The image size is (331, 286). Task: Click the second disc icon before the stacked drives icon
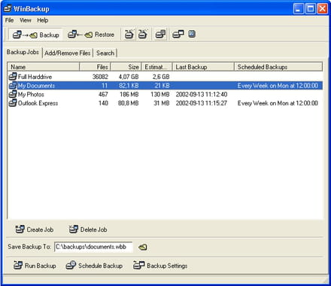tap(143, 35)
